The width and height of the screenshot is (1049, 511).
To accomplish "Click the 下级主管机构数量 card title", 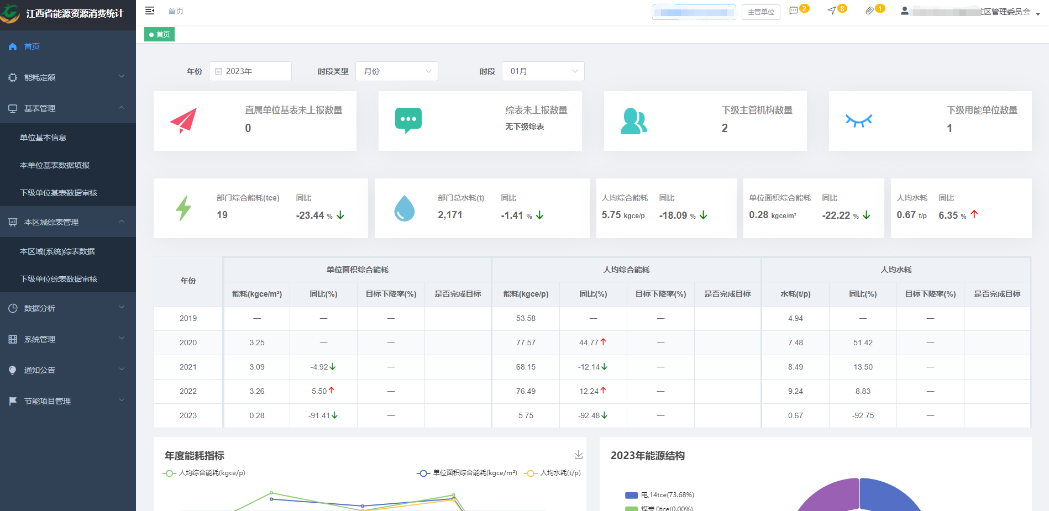I will pos(757,110).
